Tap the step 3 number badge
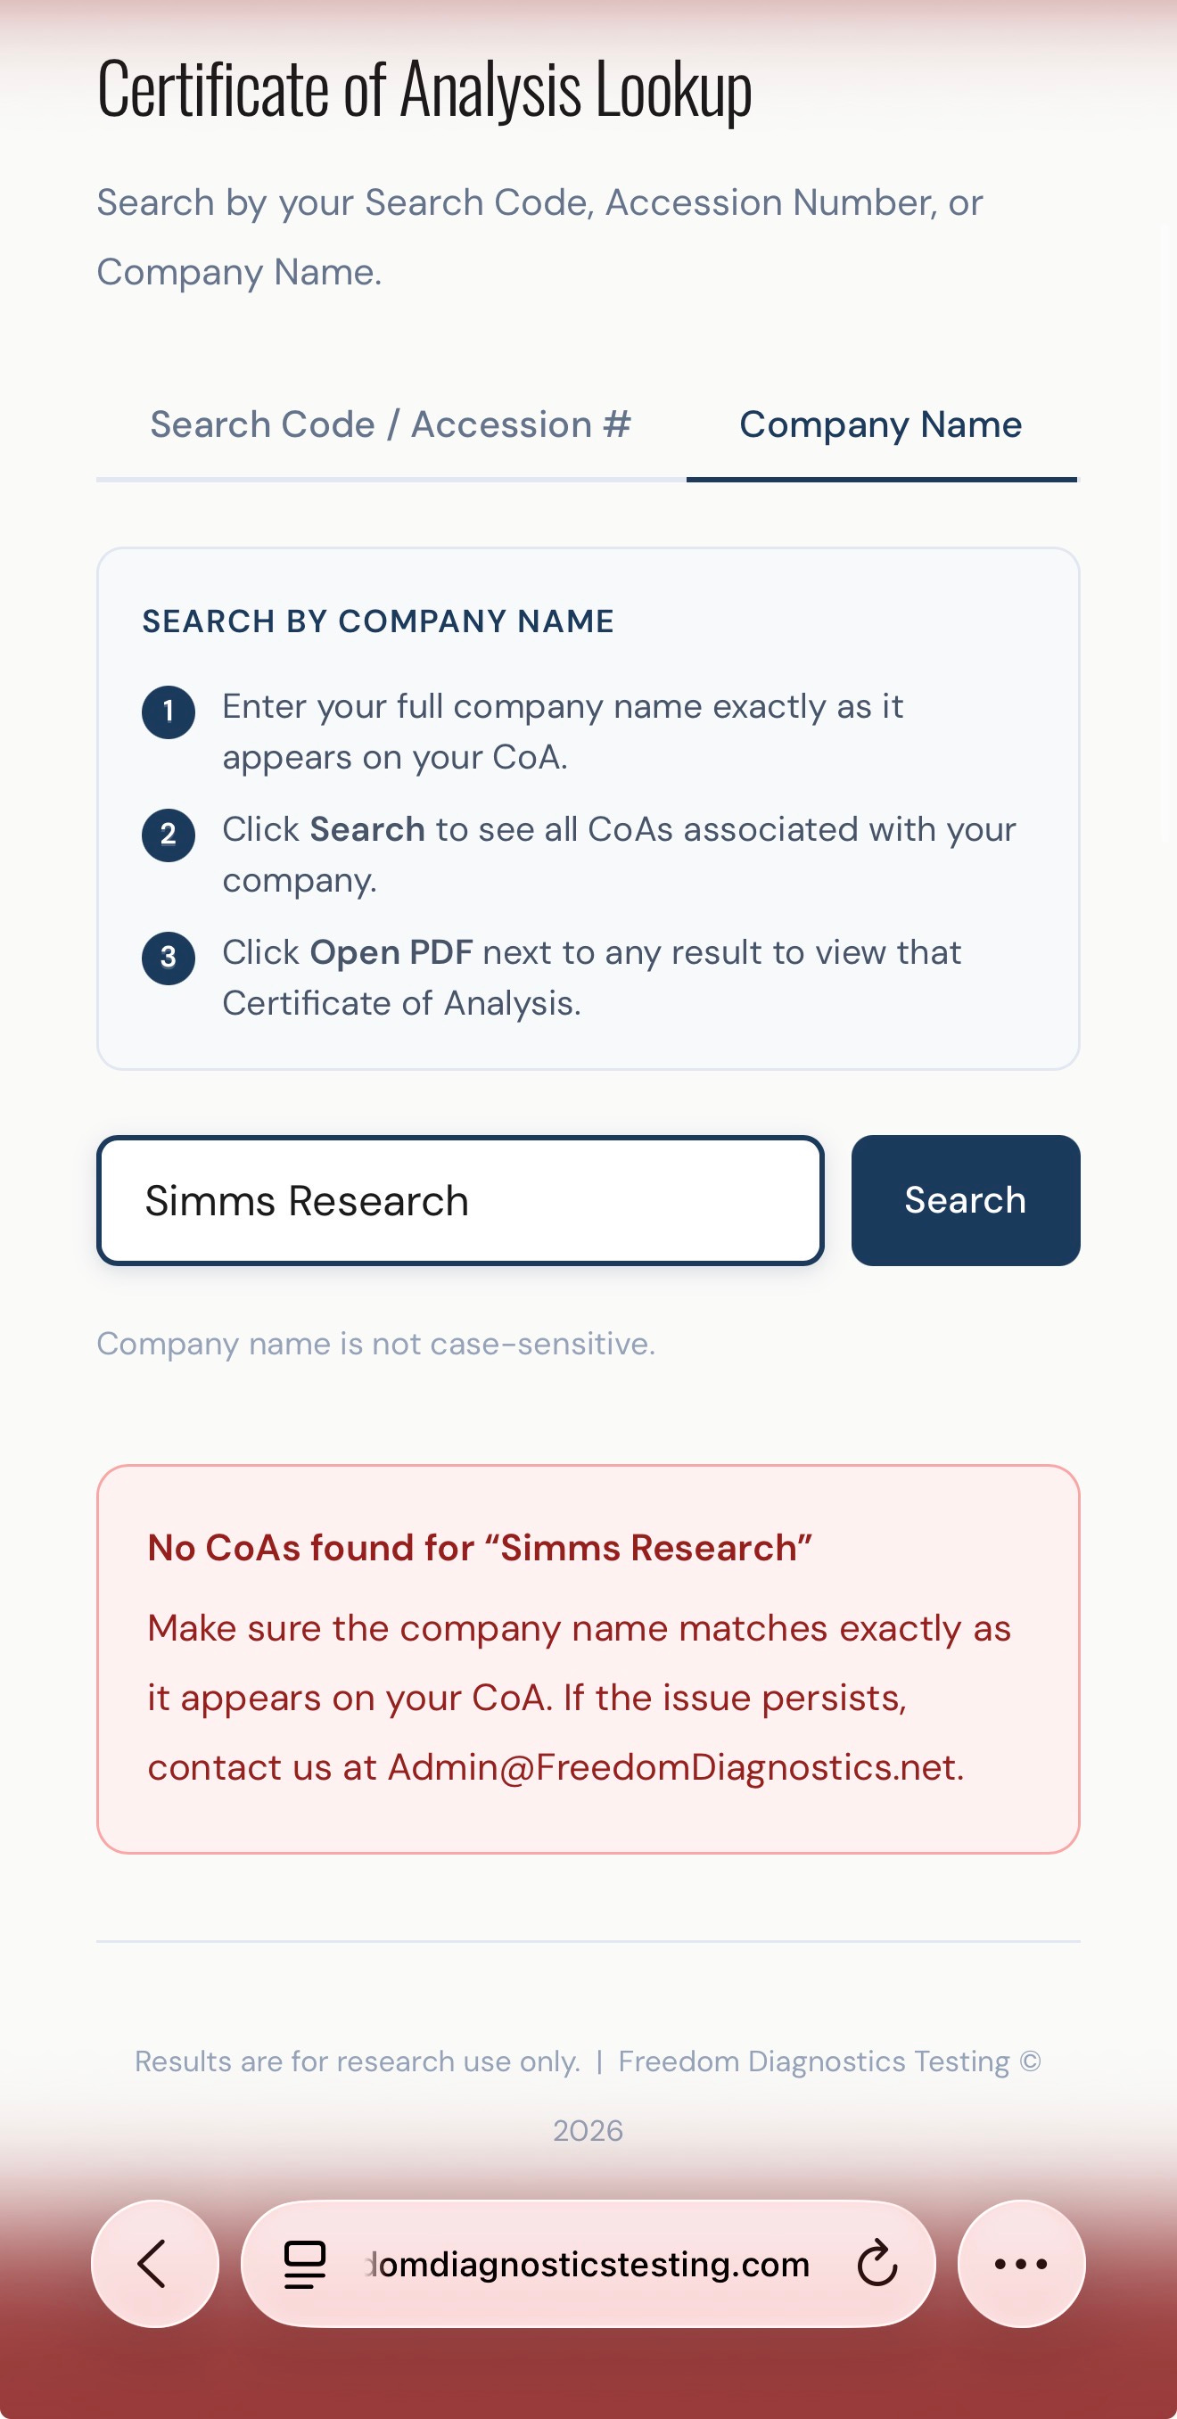 point(169,958)
